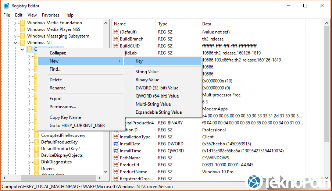Click values pane scroll-up arrow
Viewport: 332px width, 191px height.
[326, 23]
